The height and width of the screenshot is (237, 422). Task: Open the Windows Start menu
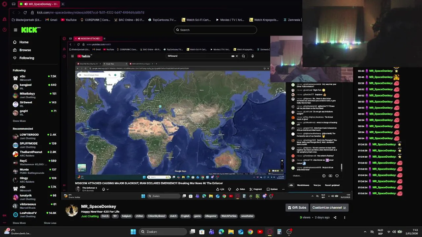coord(133,232)
